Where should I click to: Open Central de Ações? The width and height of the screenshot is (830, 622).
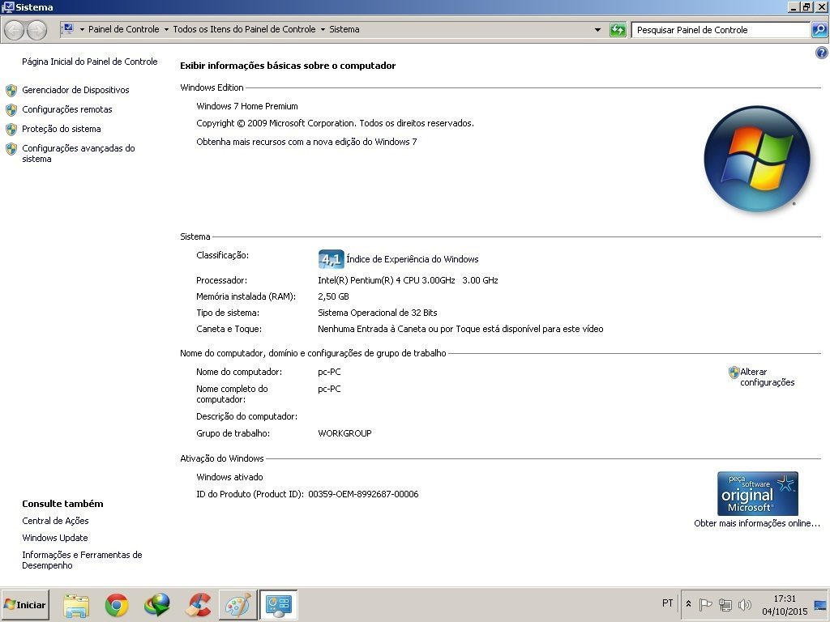tap(56, 521)
